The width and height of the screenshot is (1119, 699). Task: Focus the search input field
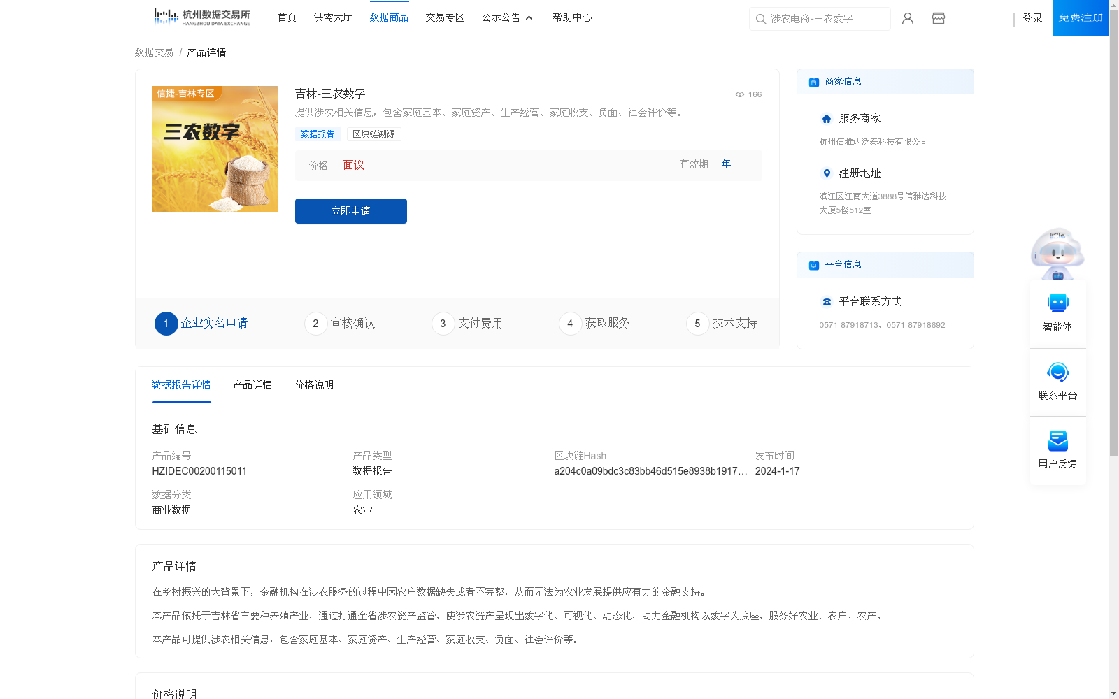click(x=820, y=19)
